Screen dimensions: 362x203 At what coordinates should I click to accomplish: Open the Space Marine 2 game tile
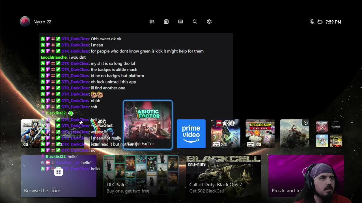coord(35,134)
